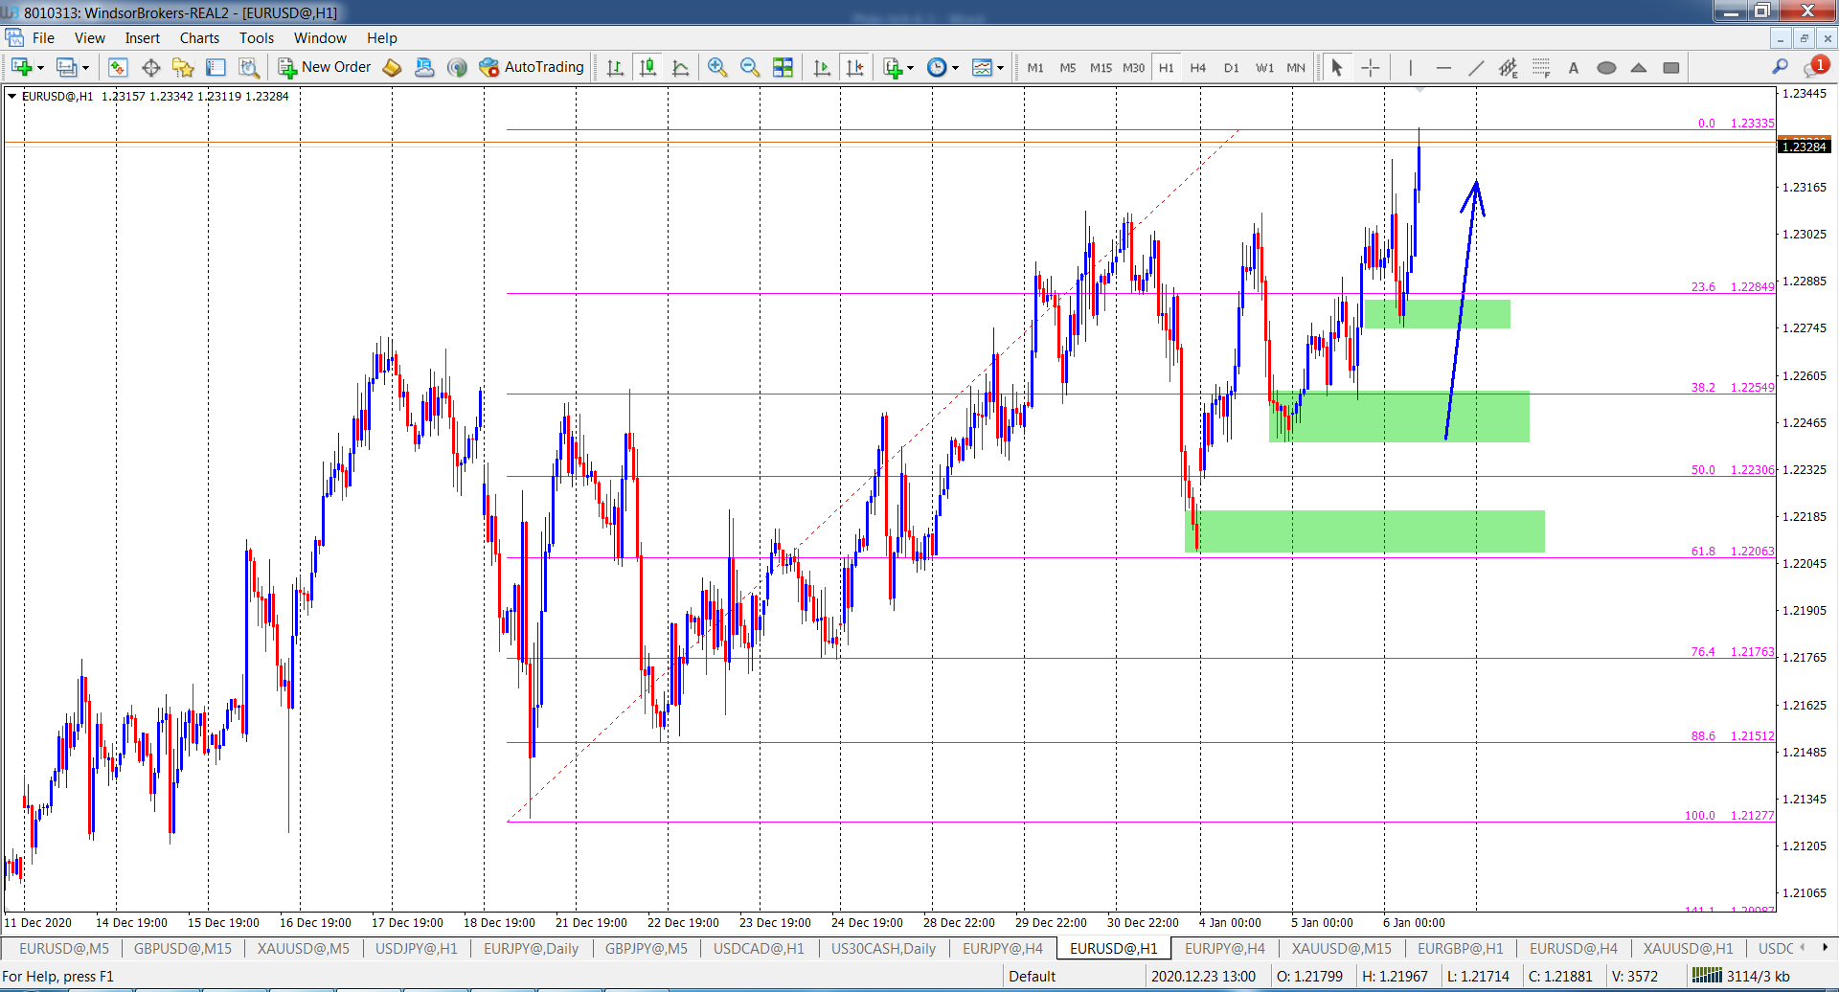Open the New Chart tool
Image resolution: width=1839 pixels, height=992 pixels.
point(21,67)
